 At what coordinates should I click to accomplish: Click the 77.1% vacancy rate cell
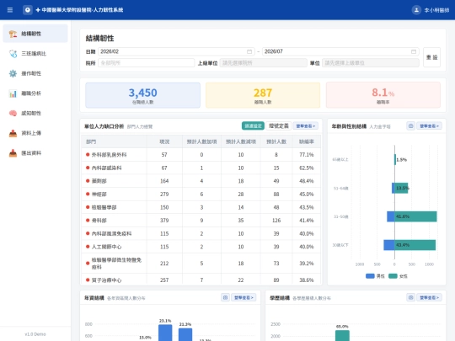point(307,155)
